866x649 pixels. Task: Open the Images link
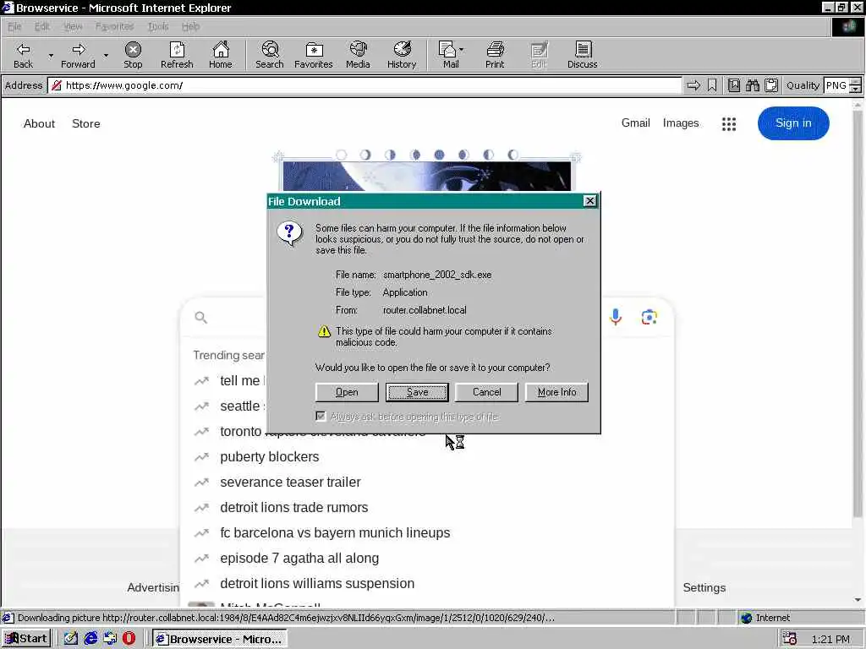point(681,123)
